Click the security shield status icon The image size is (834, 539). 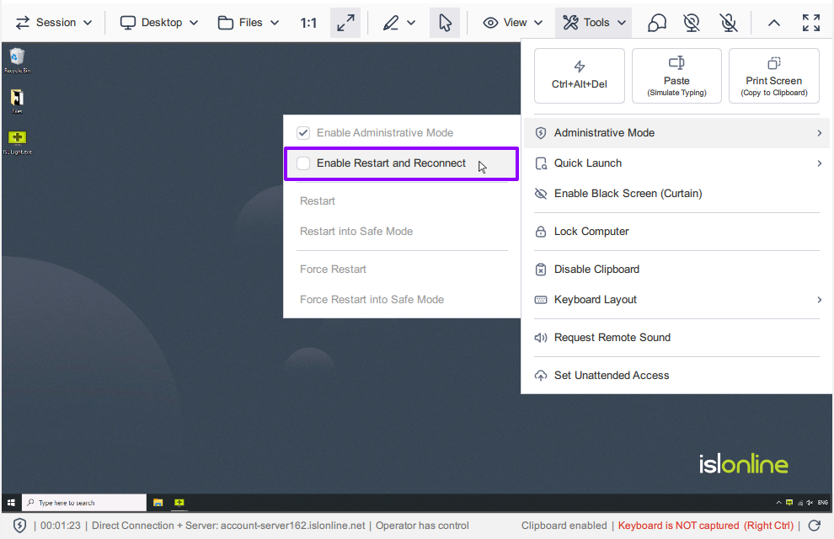pos(19,526)
